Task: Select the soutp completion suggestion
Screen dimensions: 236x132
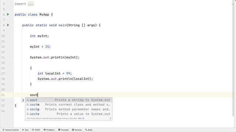Action: point(69,109)
